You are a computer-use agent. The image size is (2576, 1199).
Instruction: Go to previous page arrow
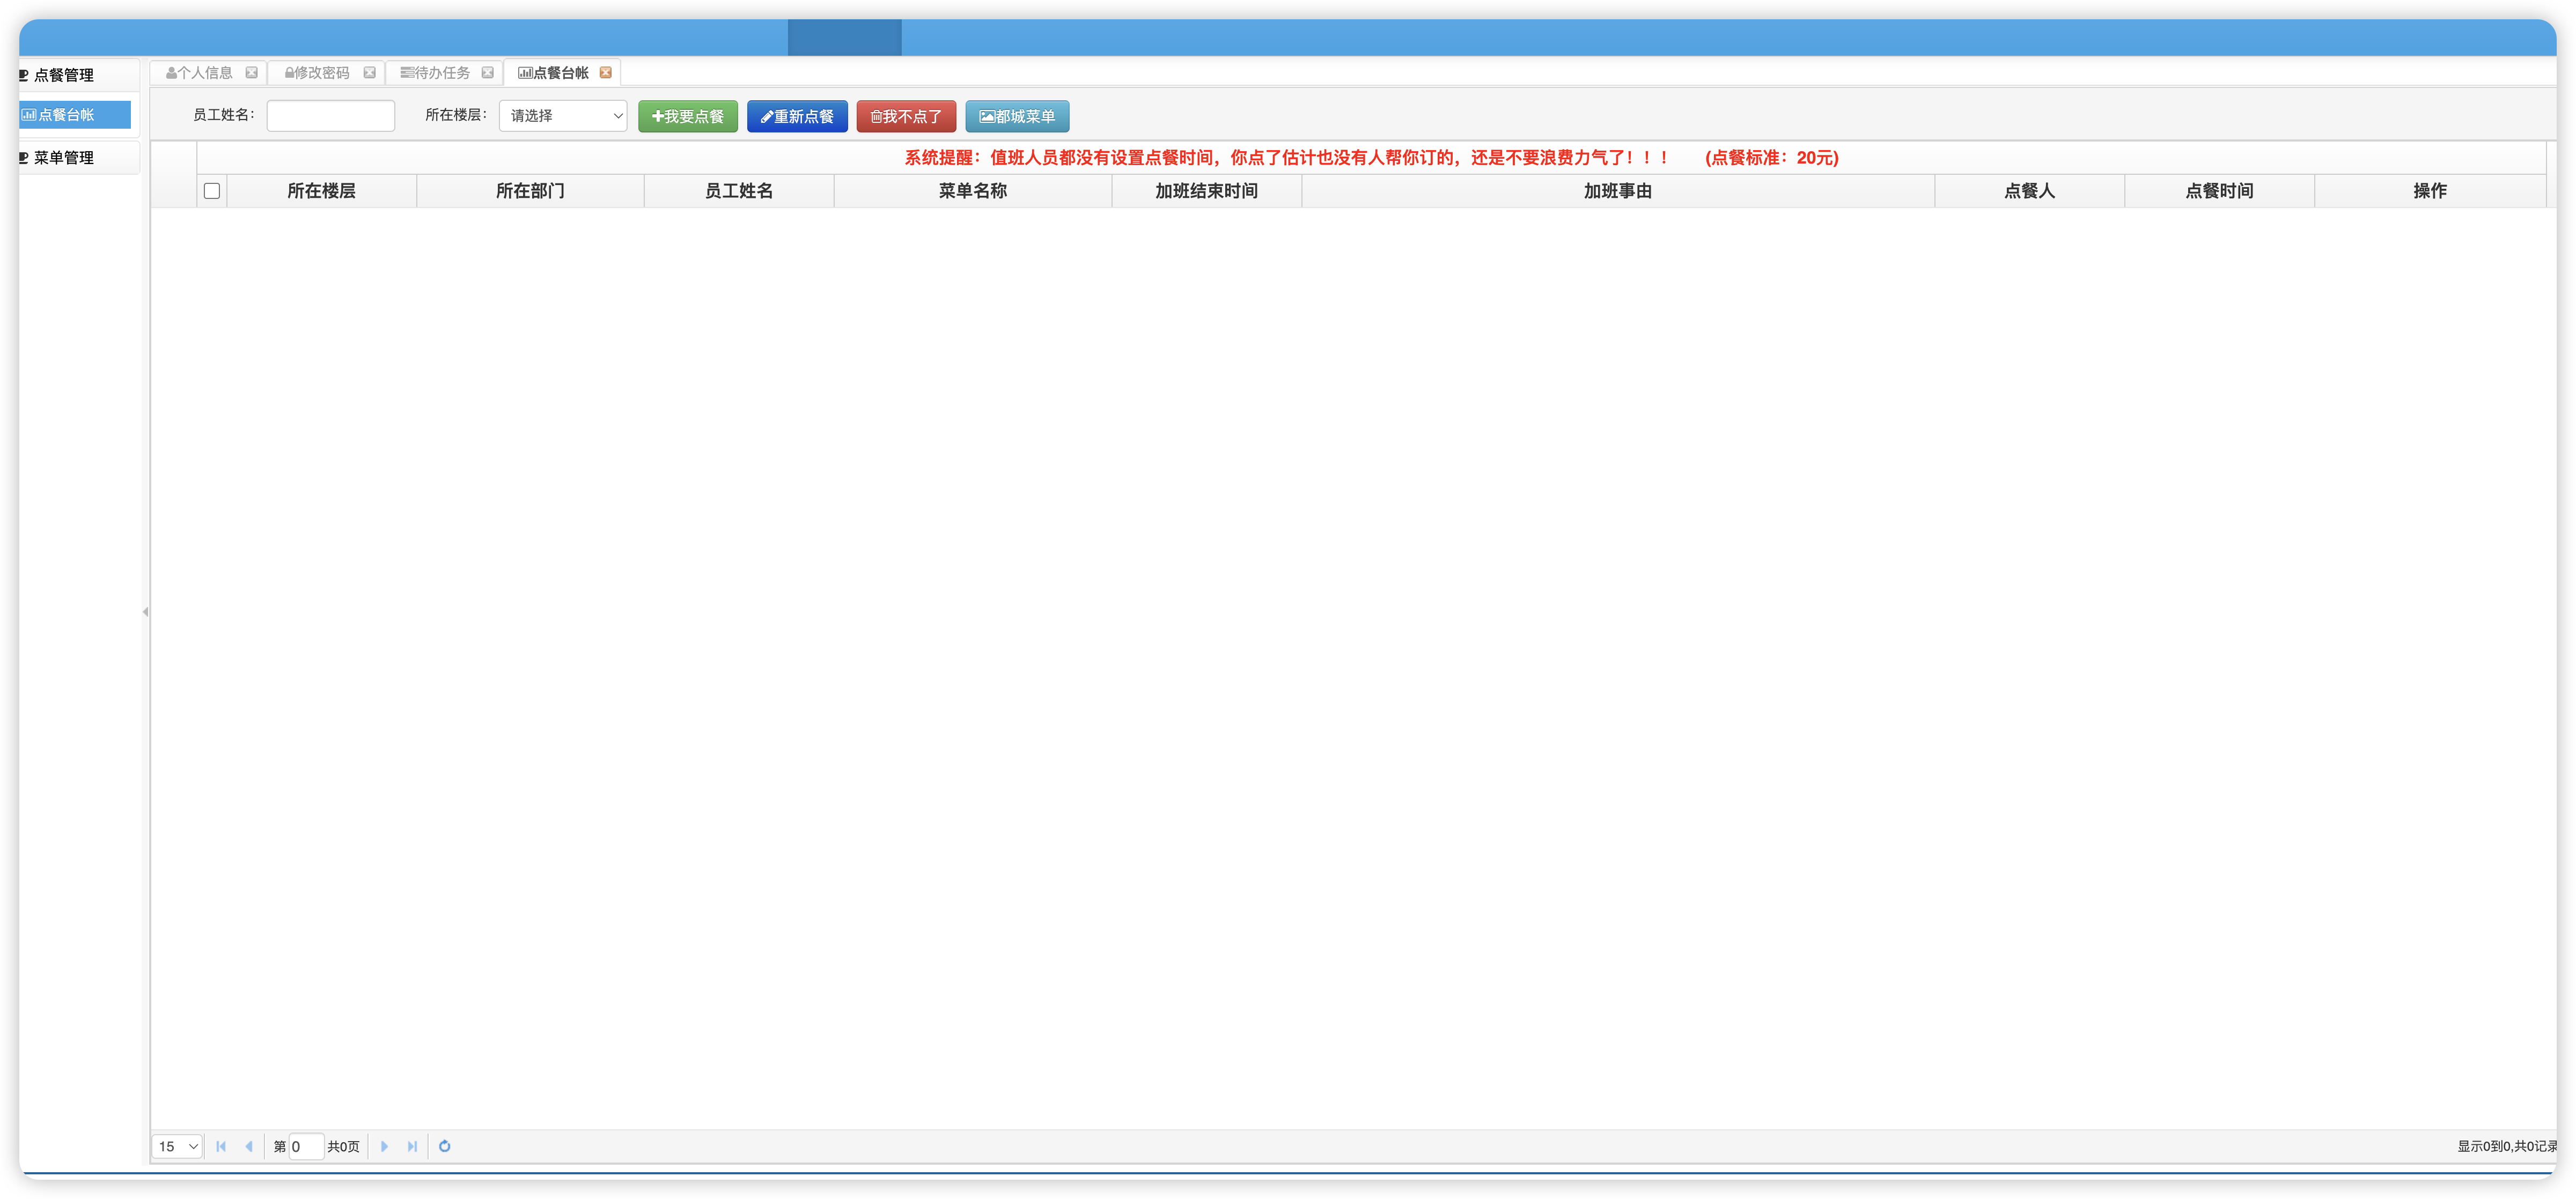249,1146
